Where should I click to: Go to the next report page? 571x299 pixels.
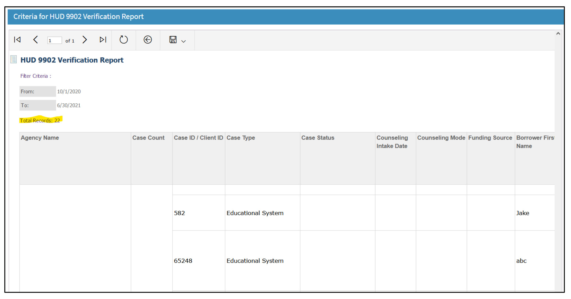85,40
